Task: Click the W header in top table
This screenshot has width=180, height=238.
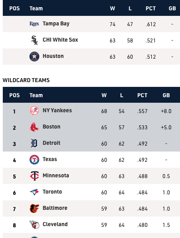Action: tap(112, 8)
